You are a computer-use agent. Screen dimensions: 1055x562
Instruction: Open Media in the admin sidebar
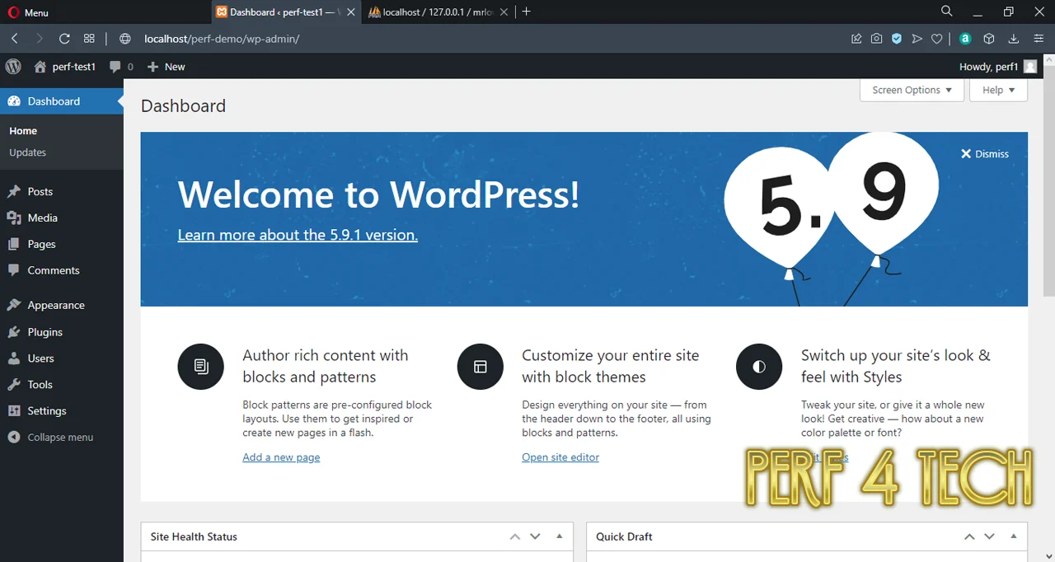tap(62, 218)
